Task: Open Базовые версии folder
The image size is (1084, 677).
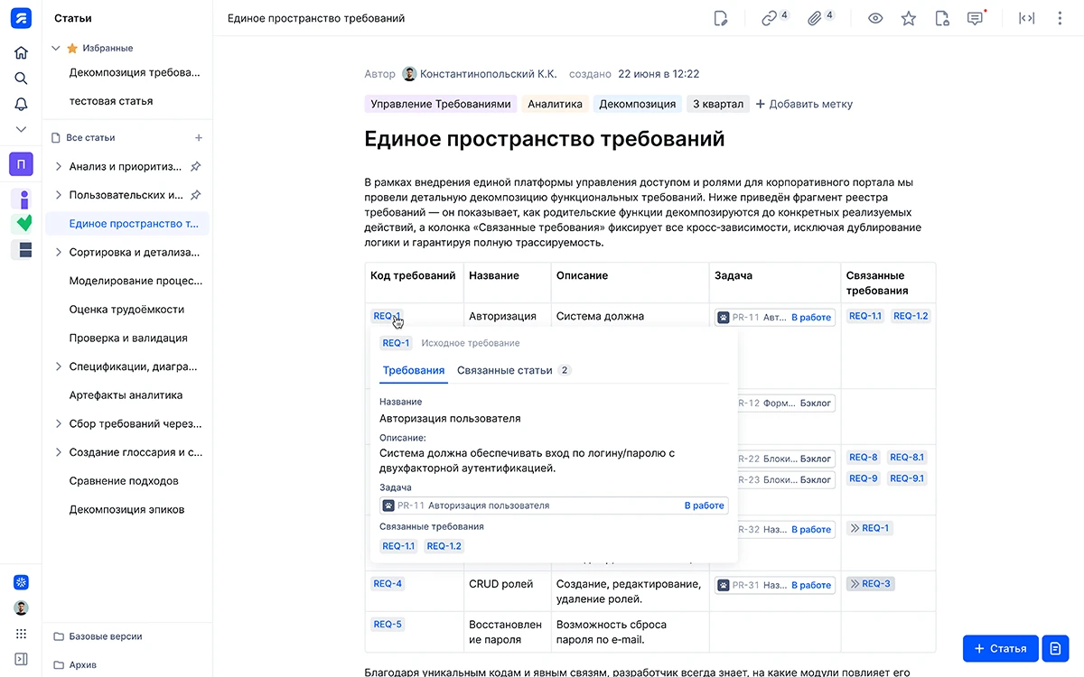Action: tap(98, 636)
